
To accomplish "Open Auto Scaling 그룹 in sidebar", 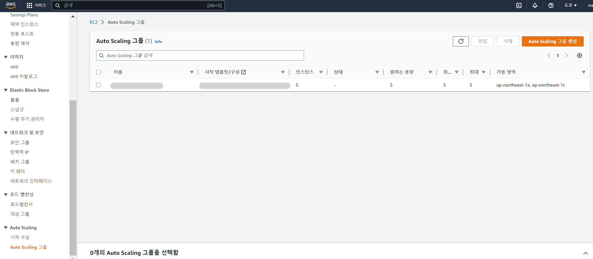I will tap(29, 247).
